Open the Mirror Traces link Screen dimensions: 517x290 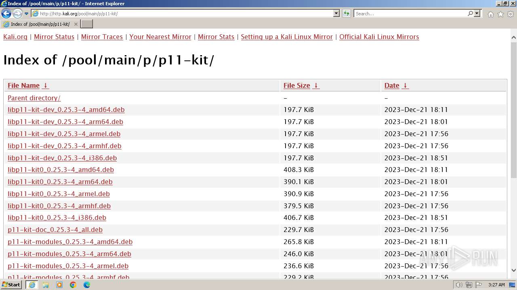pos(102,37)
